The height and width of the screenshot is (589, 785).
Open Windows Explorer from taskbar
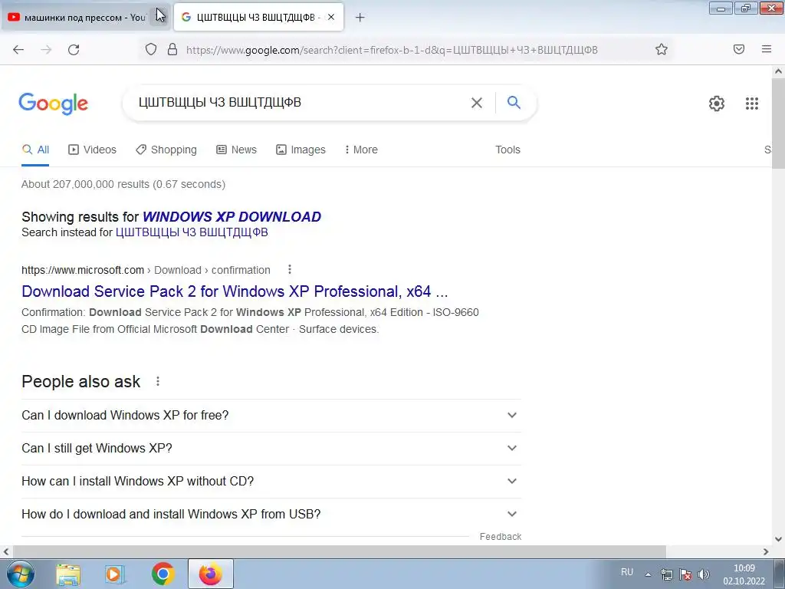(68, 574)
